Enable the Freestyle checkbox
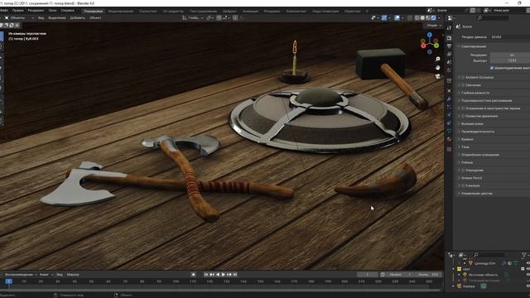This screenshot has height=298, width=530. 463,185
